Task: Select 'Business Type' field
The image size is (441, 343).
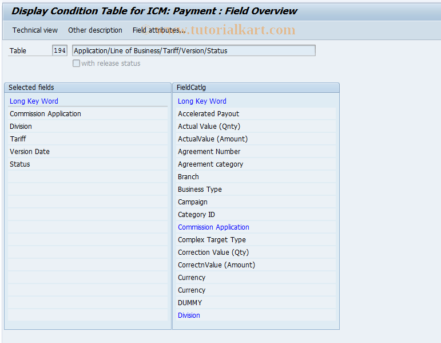Action: (256, 189)
